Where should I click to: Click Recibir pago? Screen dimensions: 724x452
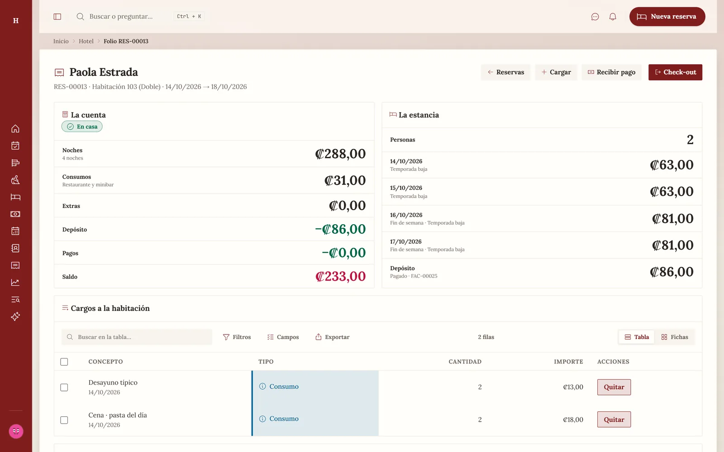pyautogui.click(x=611, y=72)
